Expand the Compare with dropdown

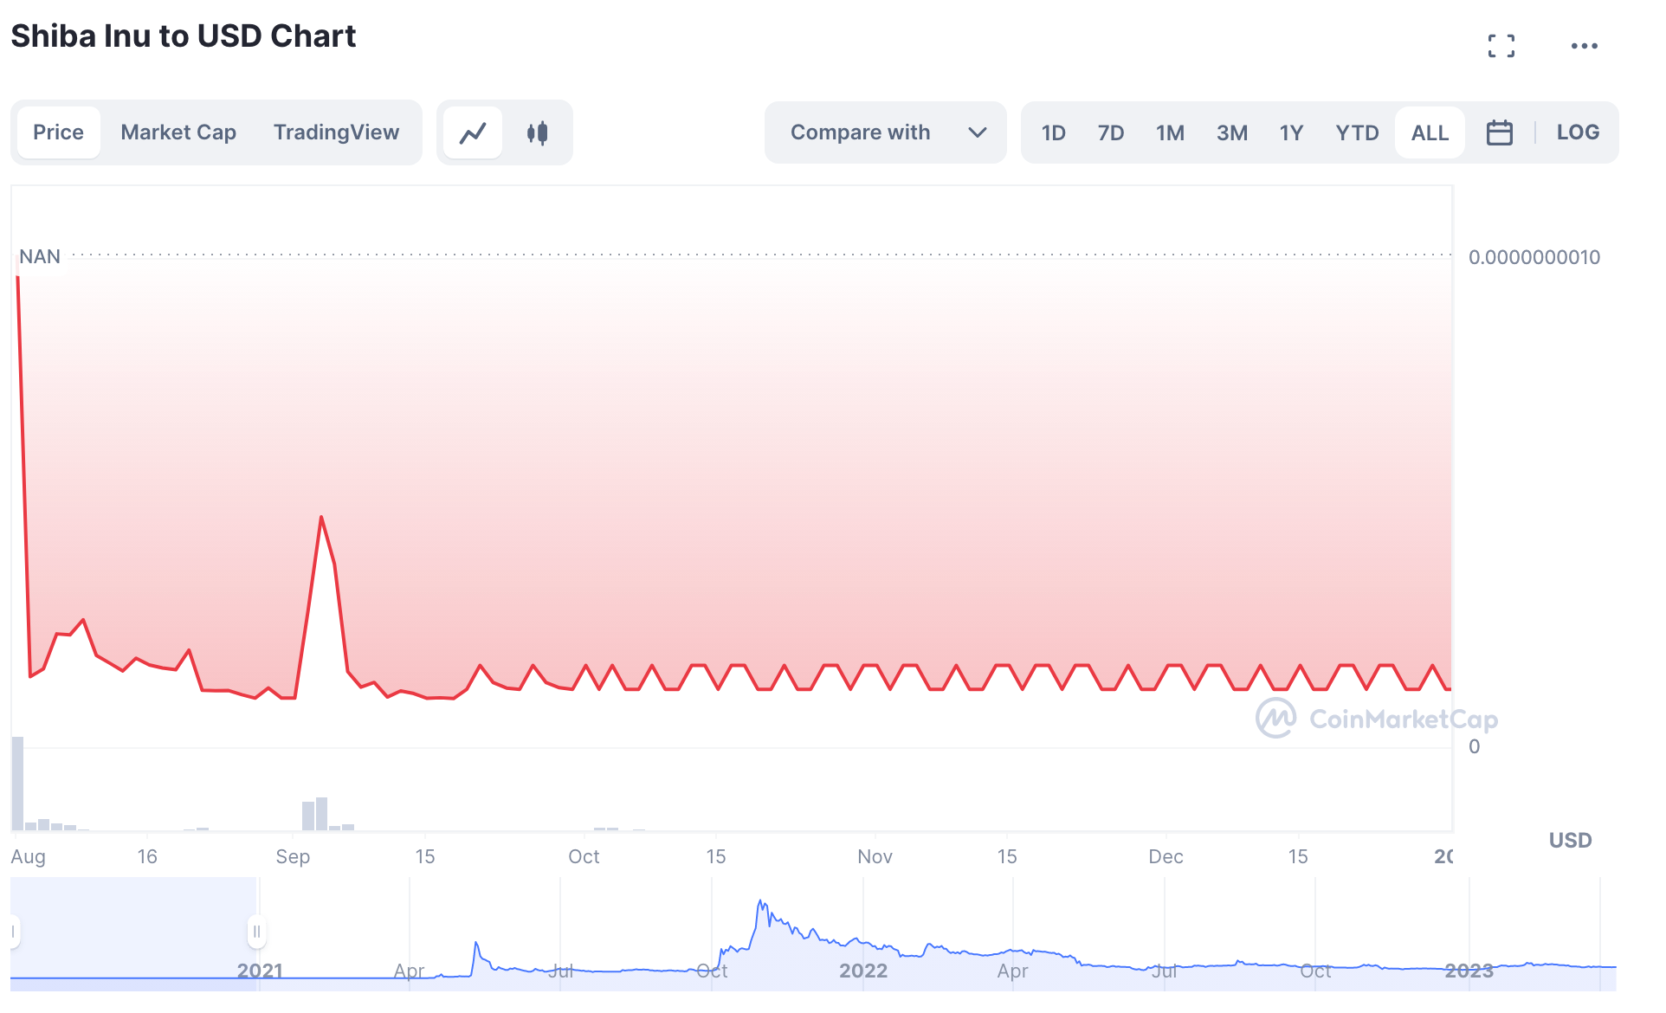coord(886,132)
